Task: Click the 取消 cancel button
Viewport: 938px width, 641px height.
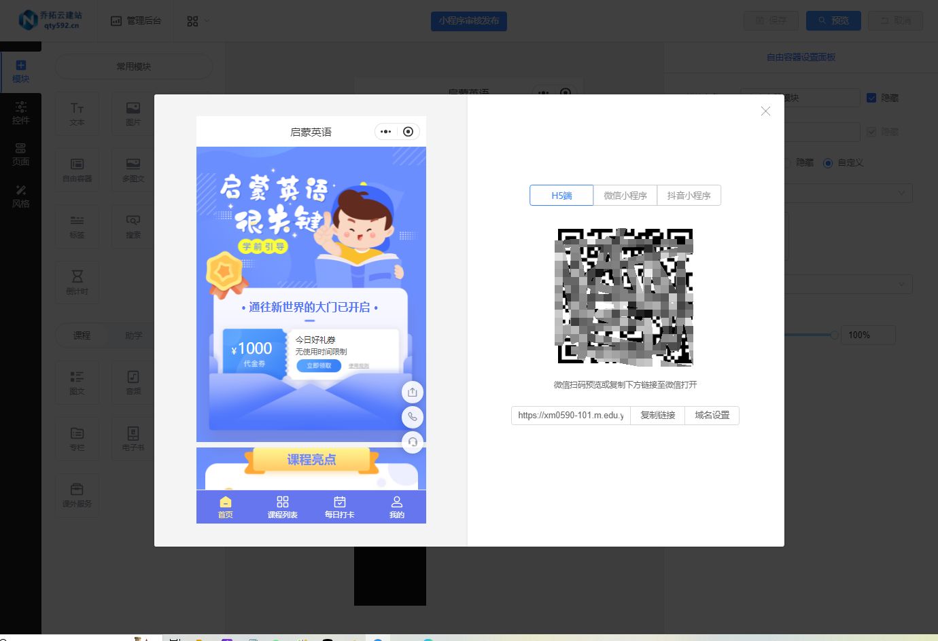Action: click(x=896, y=21)
